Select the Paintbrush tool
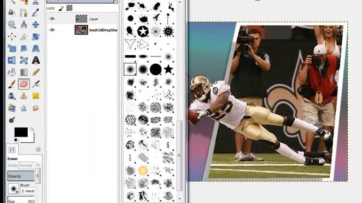This screenshot has width=362, height=203. coord(12,84)
